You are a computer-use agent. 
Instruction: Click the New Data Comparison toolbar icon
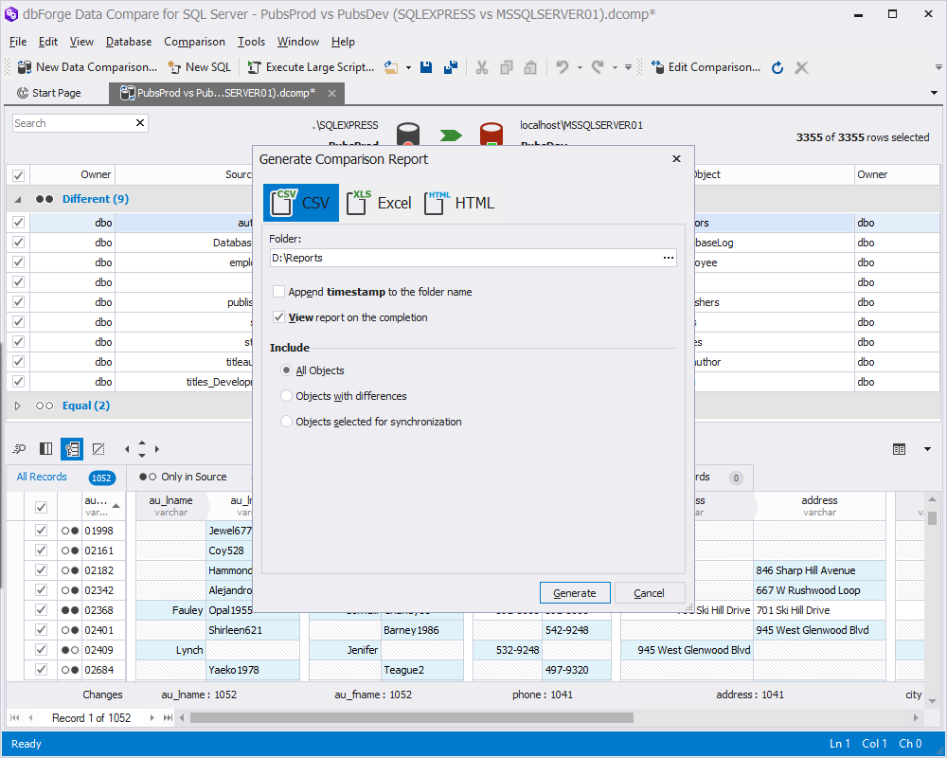click(25, 67)
